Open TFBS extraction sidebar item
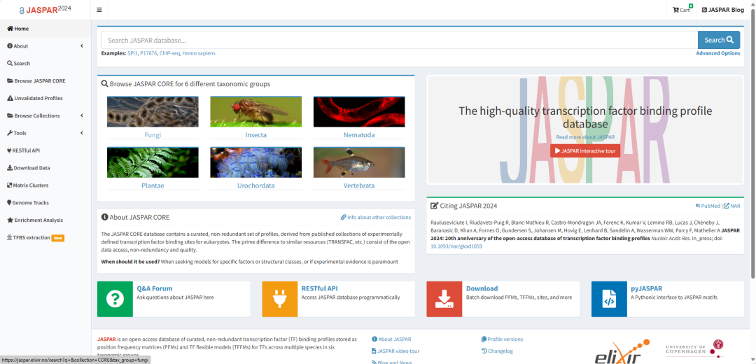The width and height of the screenshot is (756, 364). 45,238
